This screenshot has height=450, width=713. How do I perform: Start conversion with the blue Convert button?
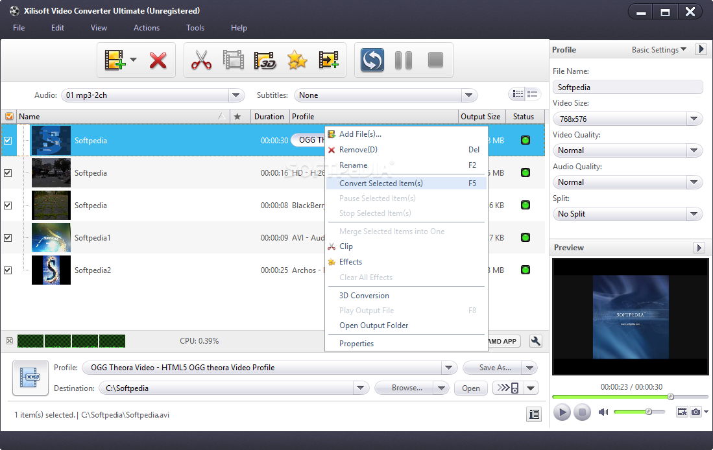[372, 60]
